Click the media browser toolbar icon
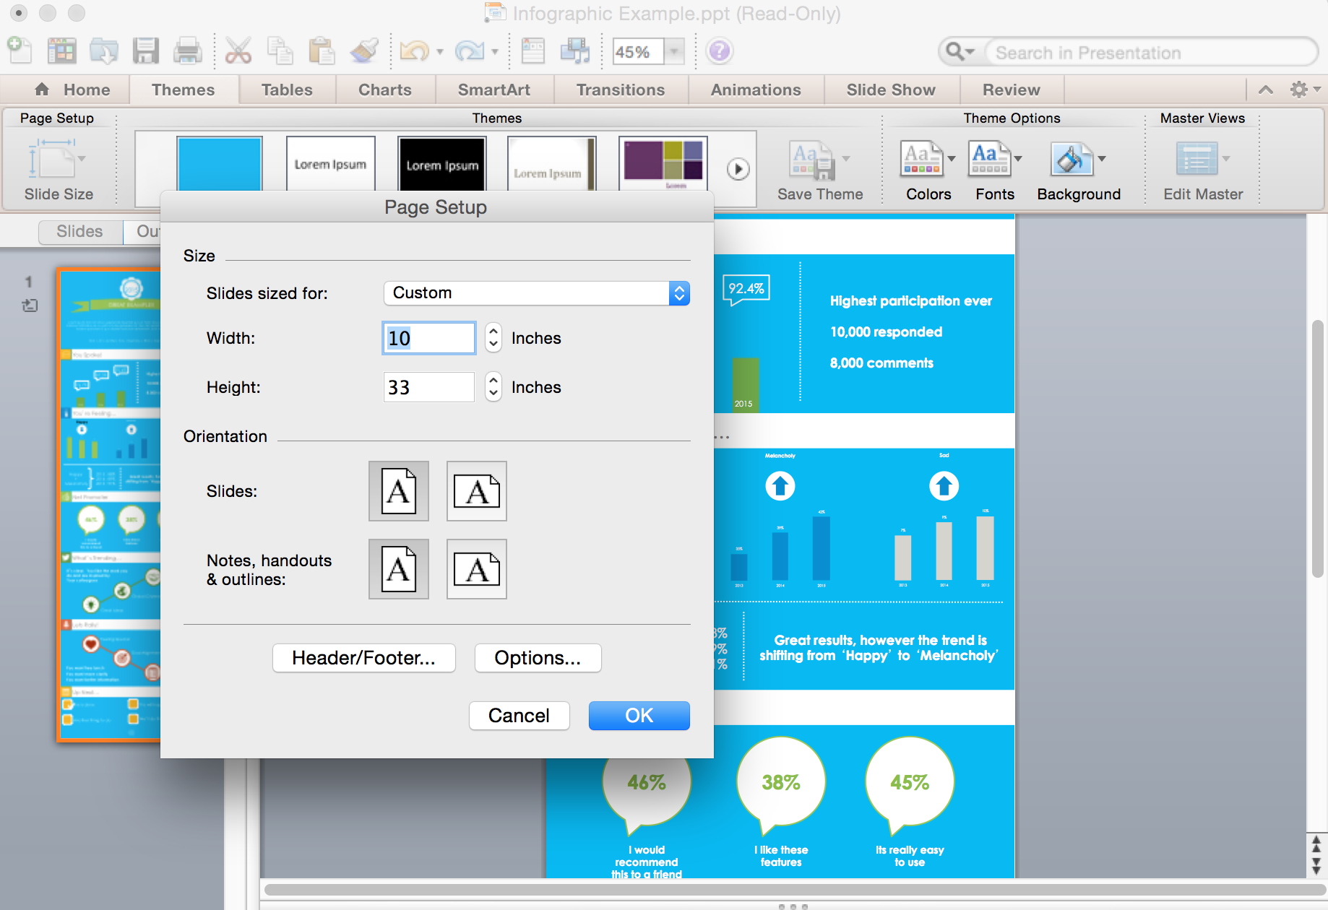 coord(576,51)
